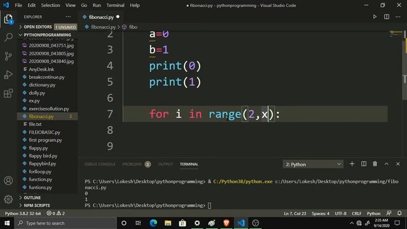Open the Run menu
The image size is (407, 229).
(97, 5)
